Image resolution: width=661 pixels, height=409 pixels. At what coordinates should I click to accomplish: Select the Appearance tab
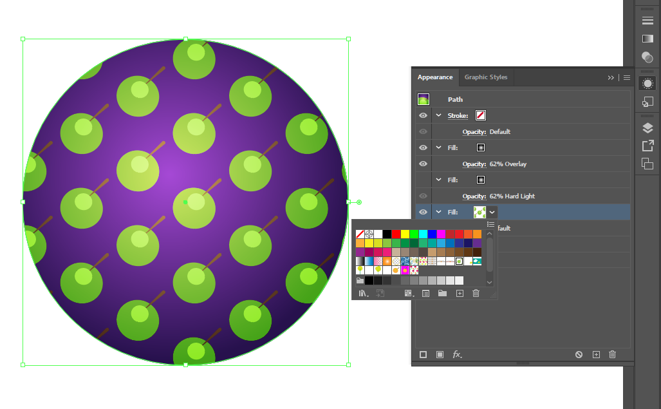click(435, 77)
